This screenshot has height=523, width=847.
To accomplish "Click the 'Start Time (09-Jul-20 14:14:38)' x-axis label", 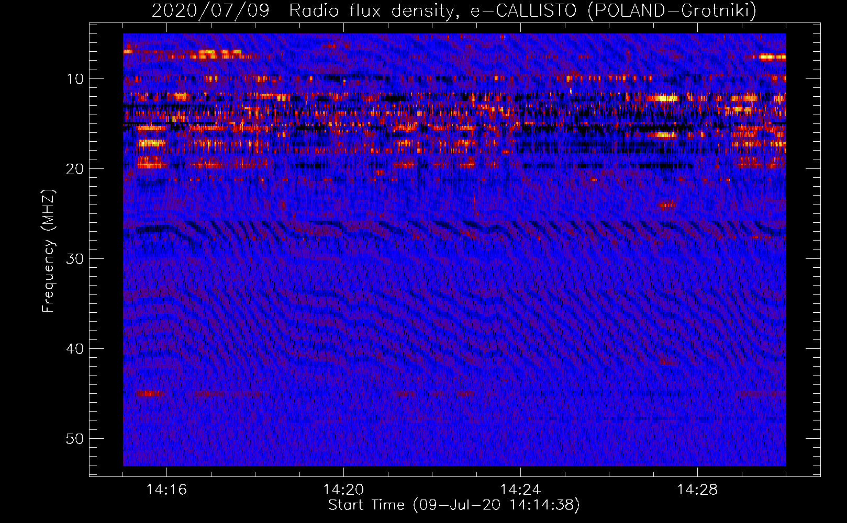I will [454, 505].
